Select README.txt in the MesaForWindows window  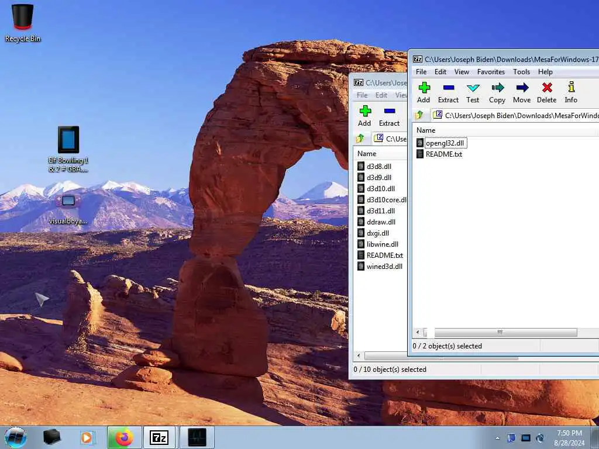point(439,154)
